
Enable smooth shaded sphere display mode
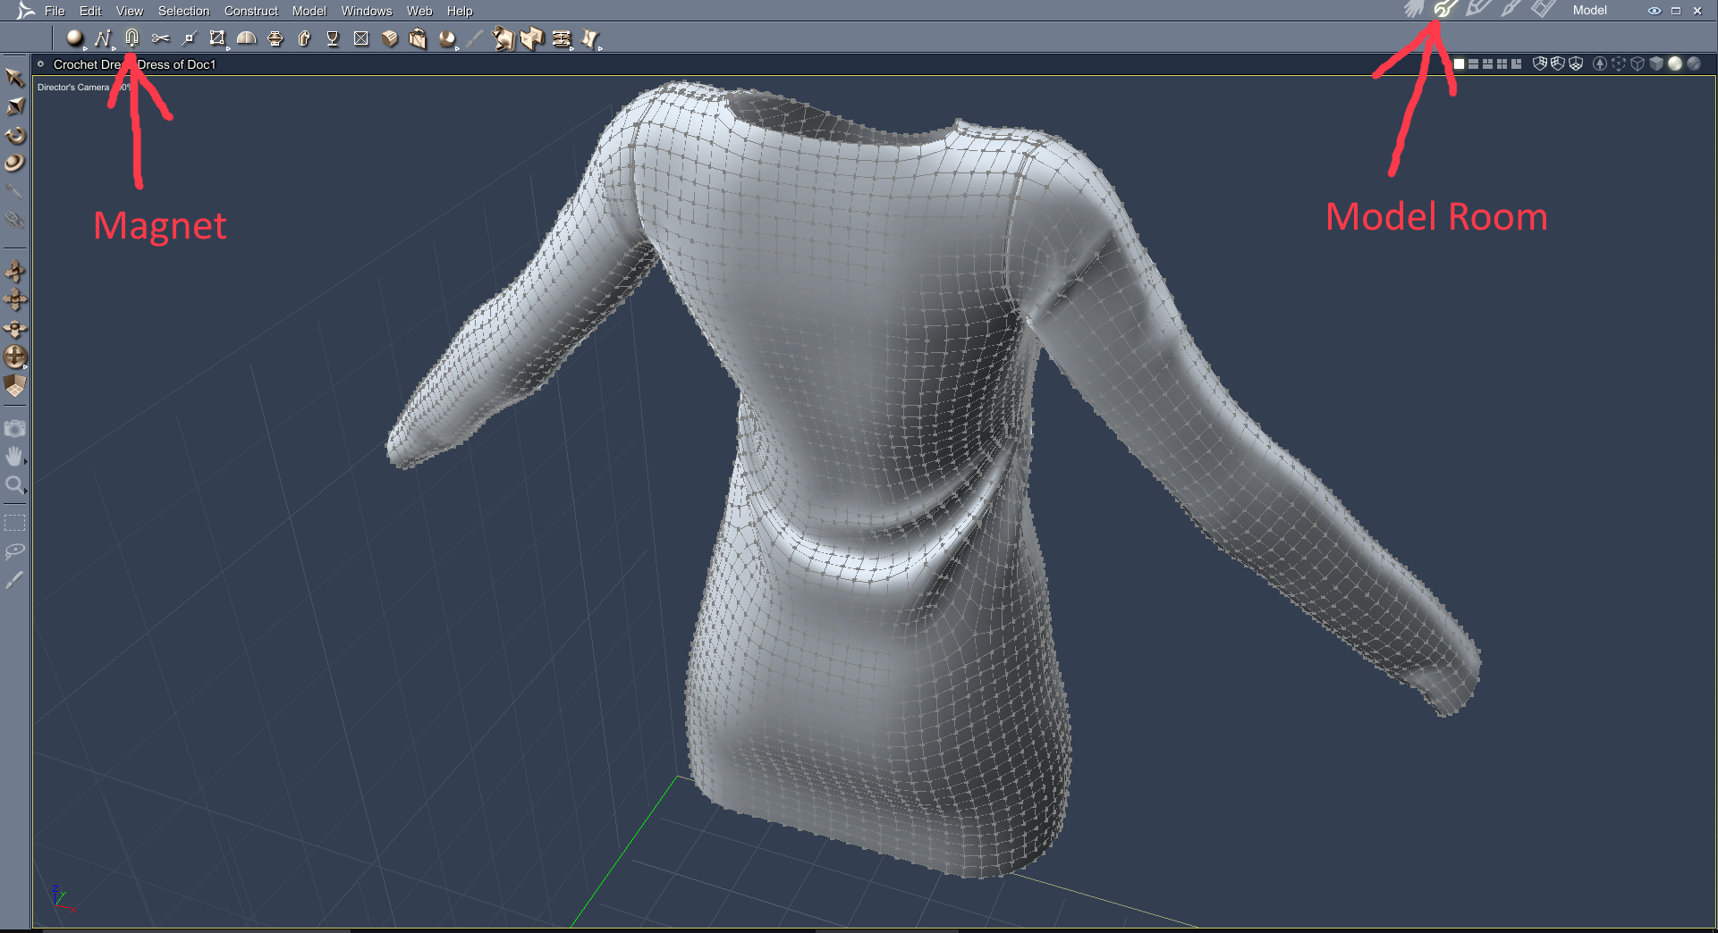click(1675, 63)
